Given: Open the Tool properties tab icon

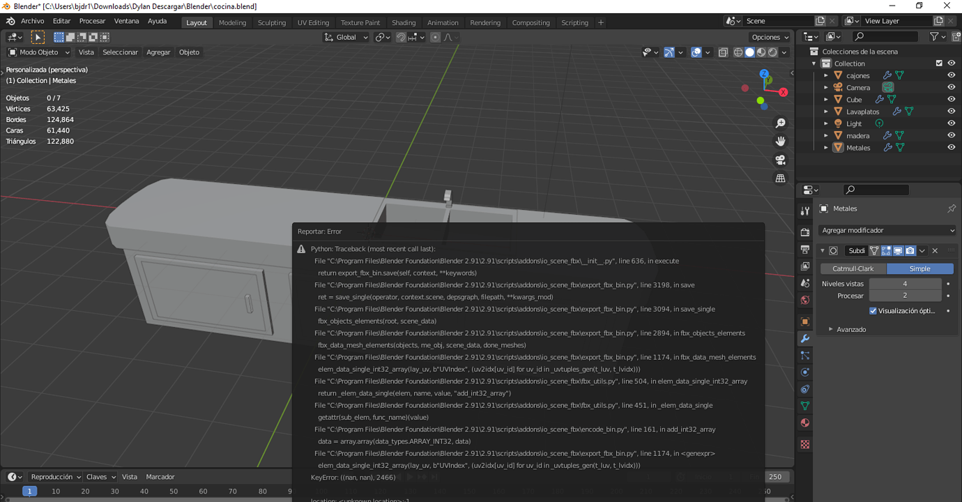Looking at the screenshot, I should click(805, 211).
